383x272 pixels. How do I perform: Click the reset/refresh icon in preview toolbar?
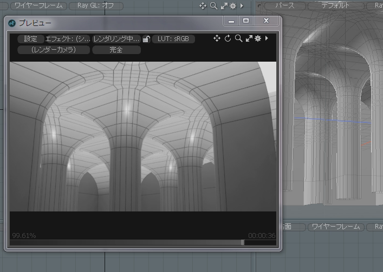click(x=228, y=38)
